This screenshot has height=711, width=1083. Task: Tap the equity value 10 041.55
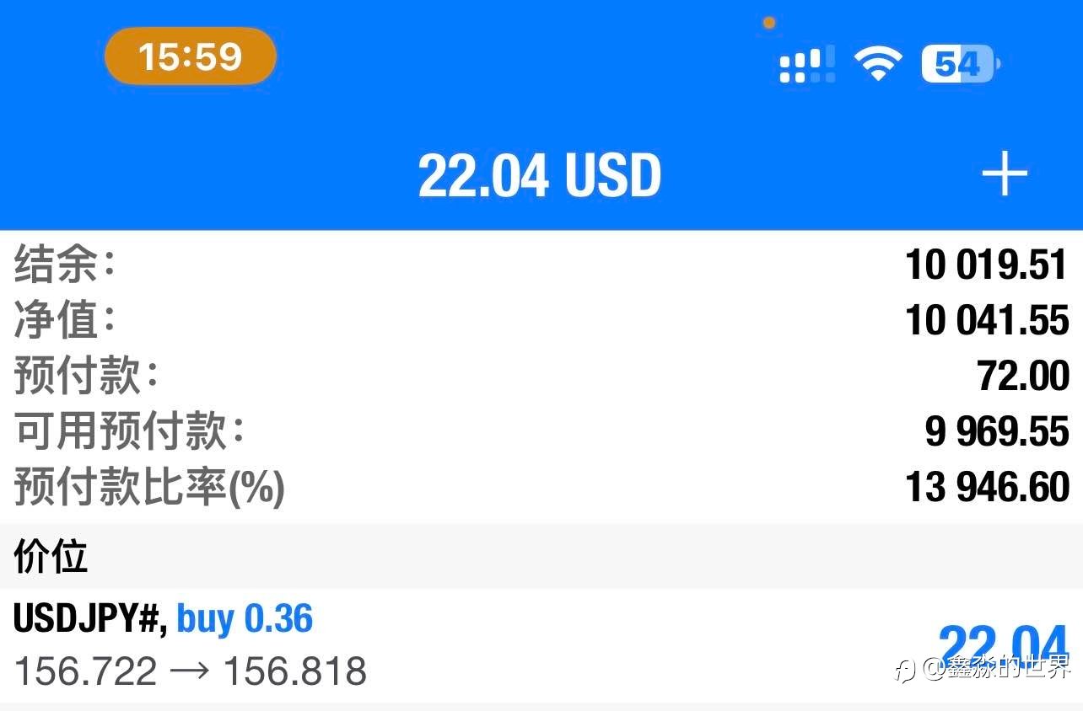pyautogui.click(x=987, y=321)
